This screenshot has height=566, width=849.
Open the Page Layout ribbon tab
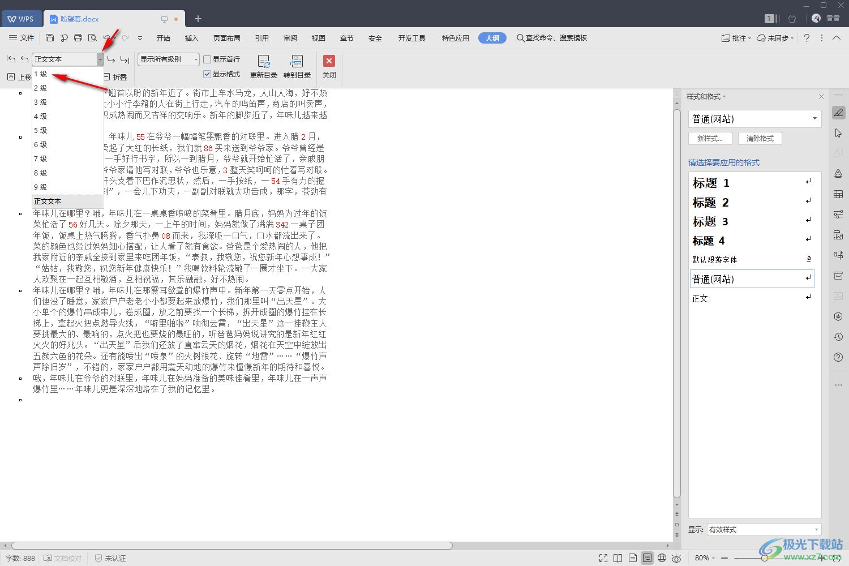[x=227, y=38]
